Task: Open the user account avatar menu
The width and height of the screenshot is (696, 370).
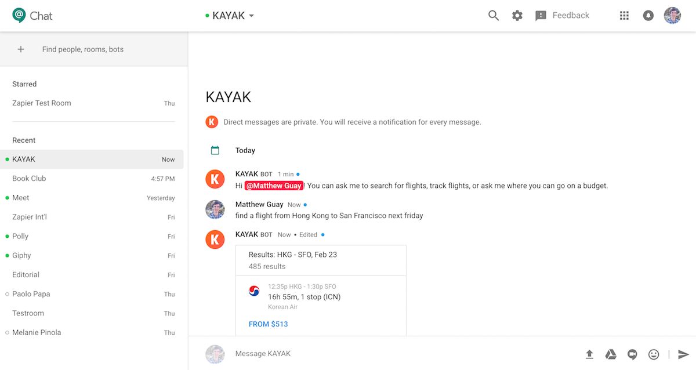Action: click(672, 16)
